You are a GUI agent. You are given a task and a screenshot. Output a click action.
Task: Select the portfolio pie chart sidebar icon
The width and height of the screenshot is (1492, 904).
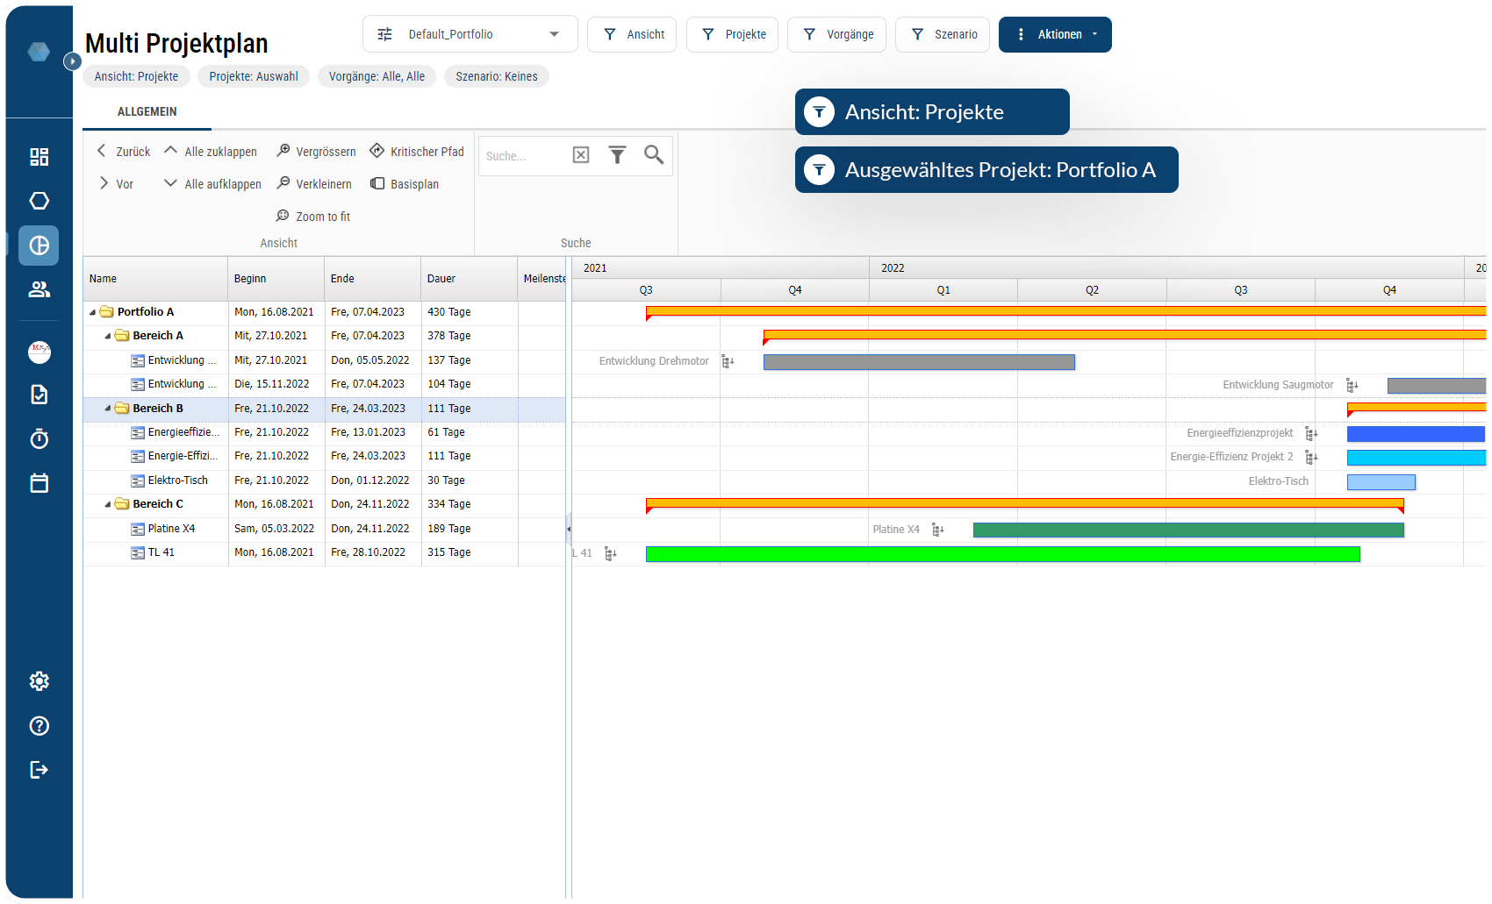tap(39, 246)
